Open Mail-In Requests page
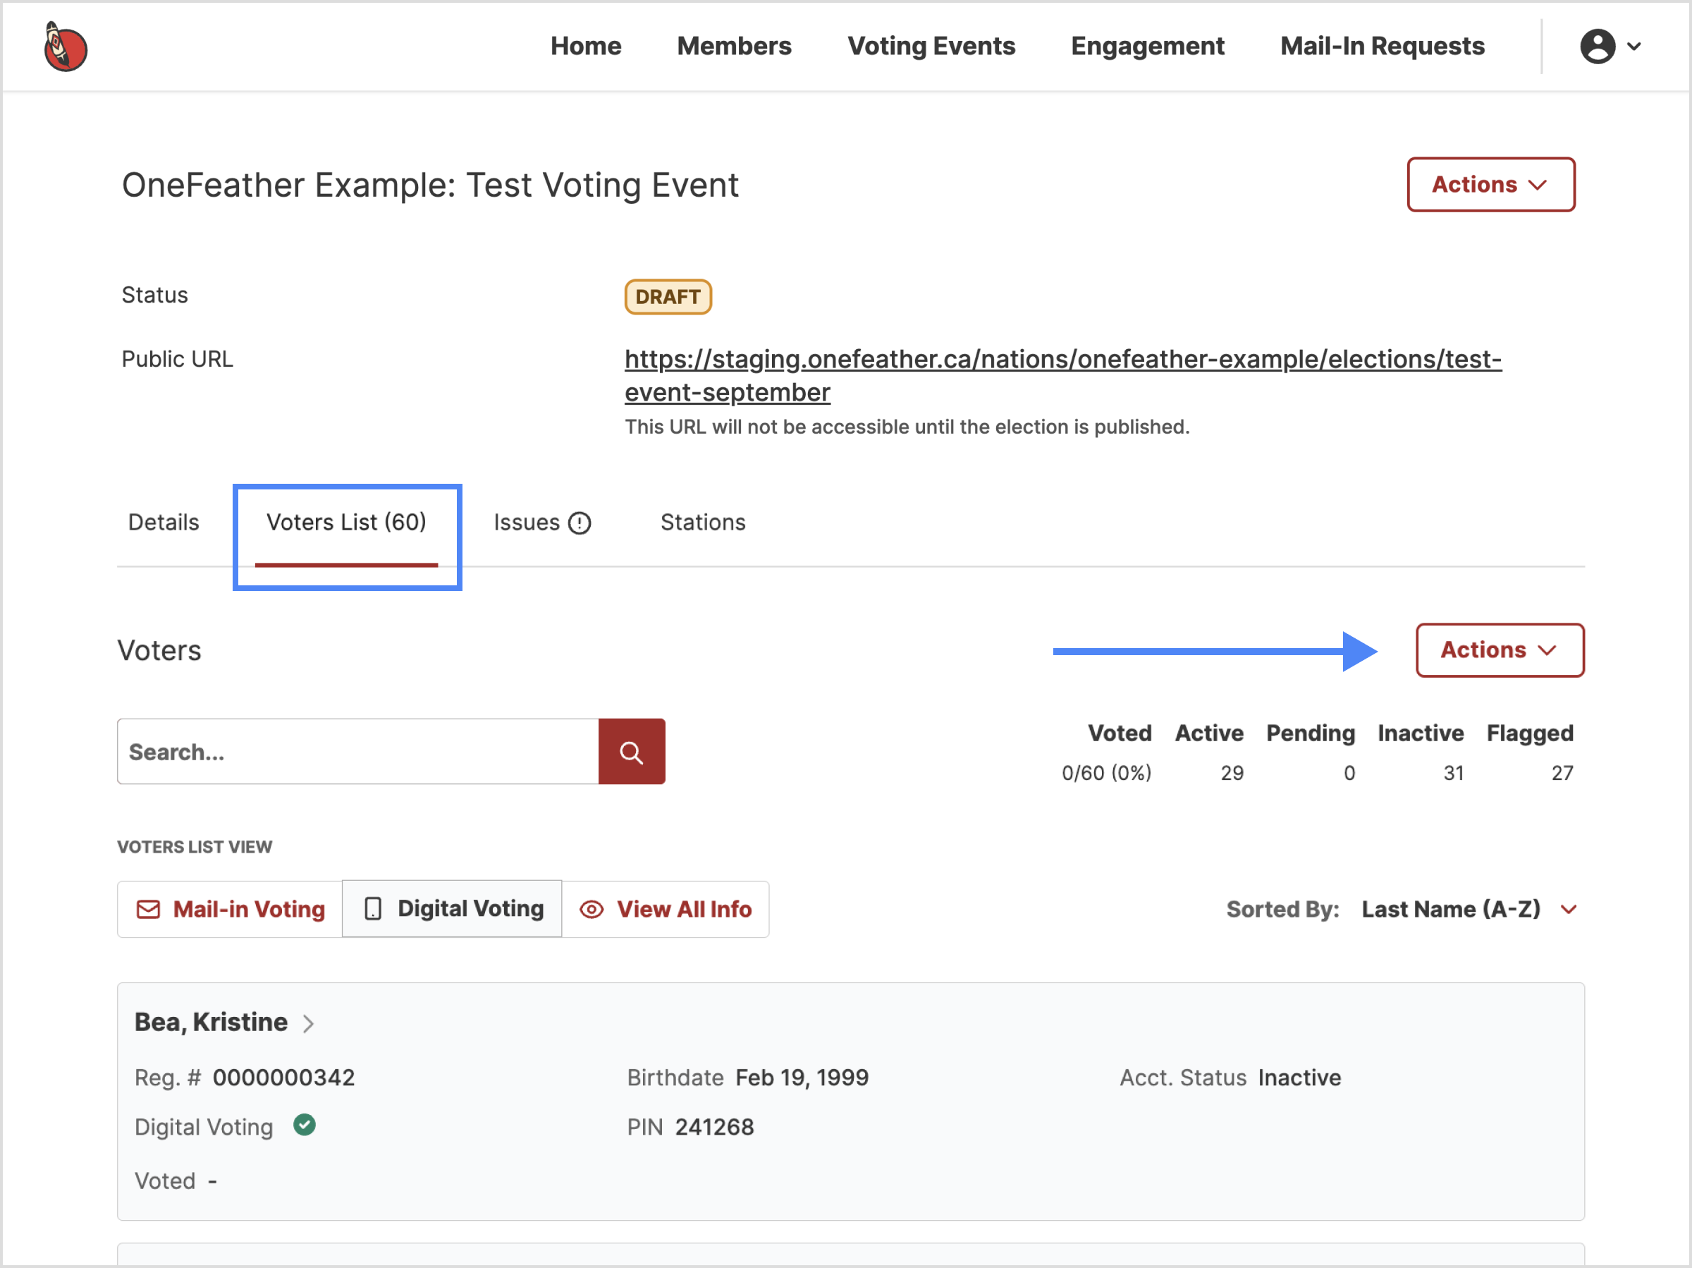Viewport: 1692px width, 1268px height. 1383,46
